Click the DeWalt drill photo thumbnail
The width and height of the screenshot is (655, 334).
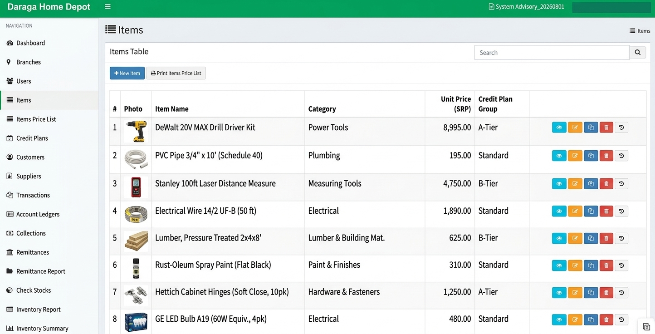click(x=136, y=132)
